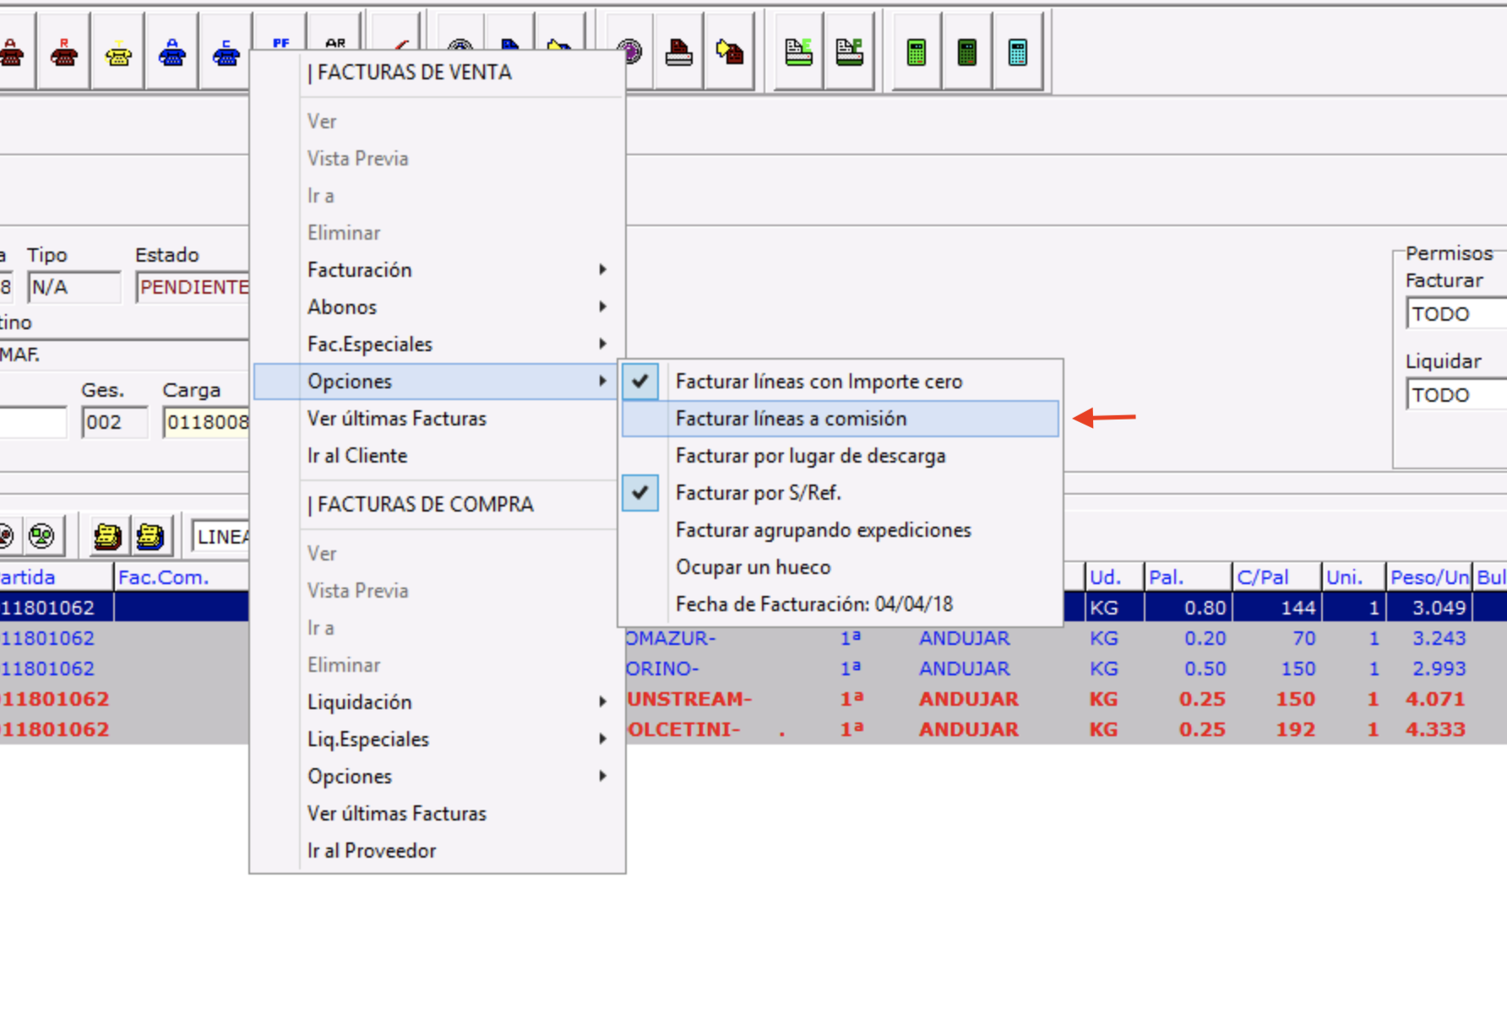Click the Fecha de Facturación 04/04/18 entry
The image size is (1507, 1018).
coord(813,604)
